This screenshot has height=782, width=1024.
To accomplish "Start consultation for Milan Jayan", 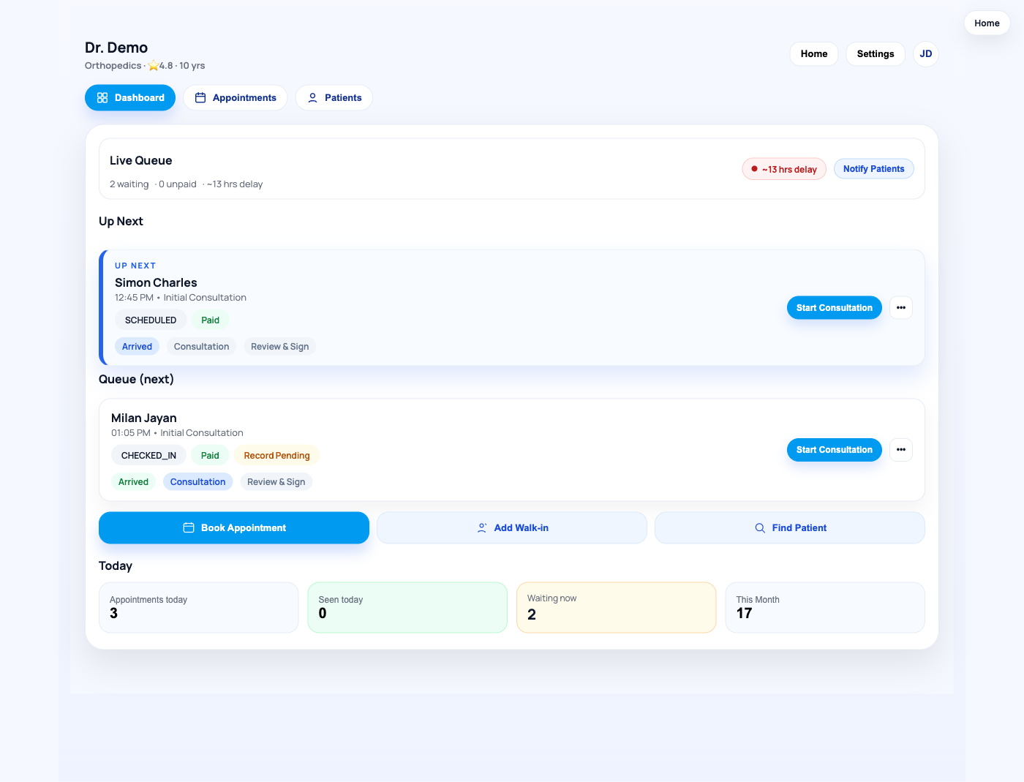I will (x=834, y=450).
